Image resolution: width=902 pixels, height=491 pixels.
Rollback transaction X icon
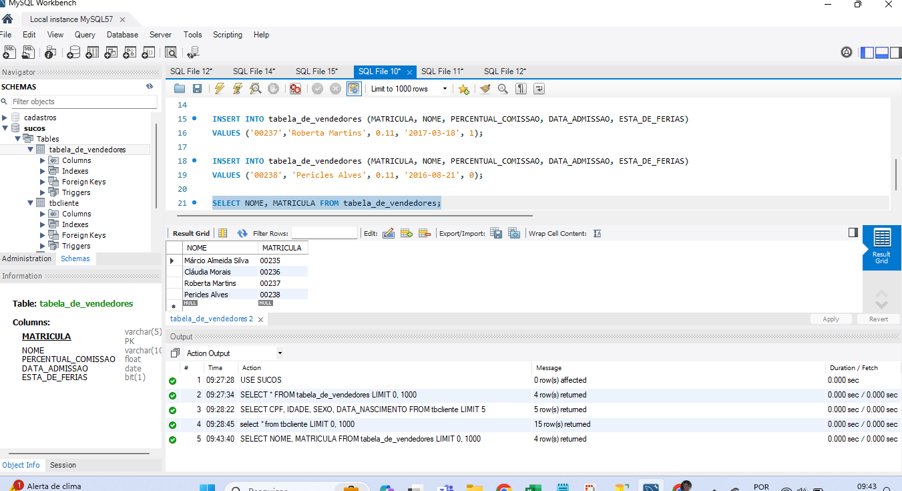pyautogui.click(x=336, y=89)
